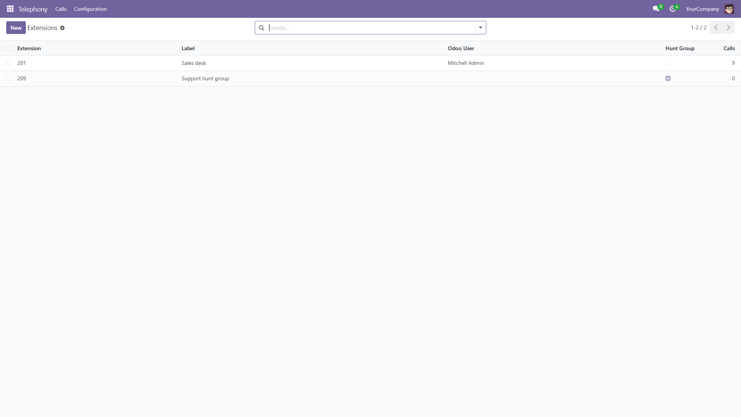Toggle the select-all rows checkbox
This screenshot has width=741, height=417.
9,48
